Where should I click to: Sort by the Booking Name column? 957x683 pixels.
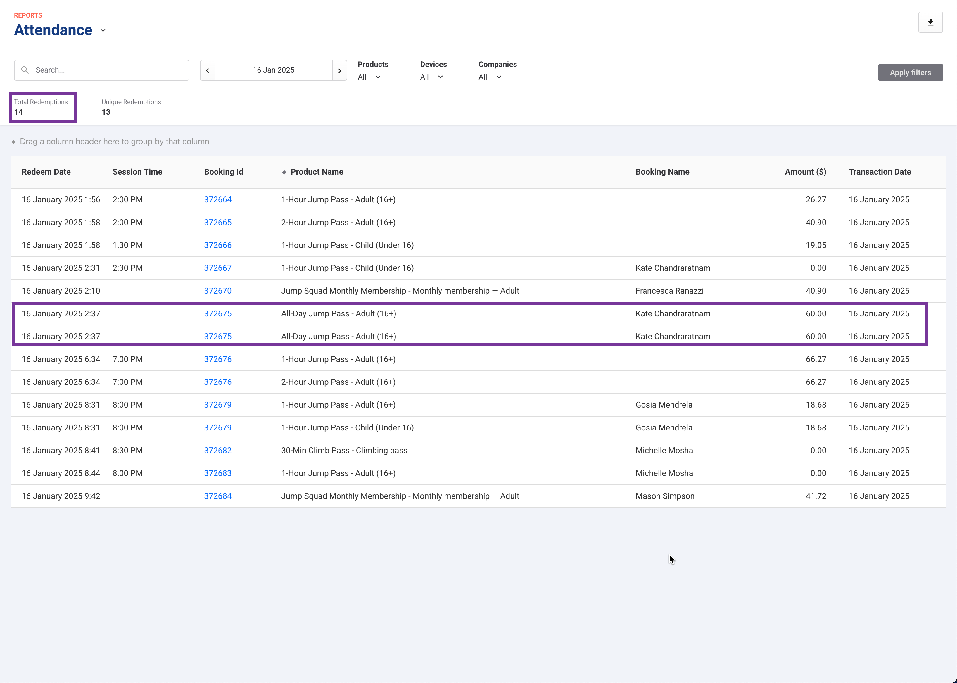(x=662, y=172)
